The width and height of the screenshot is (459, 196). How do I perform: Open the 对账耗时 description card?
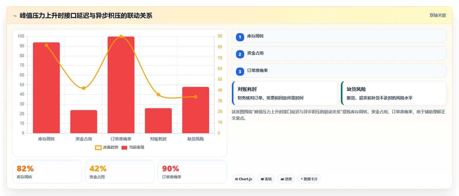point(285,93)
